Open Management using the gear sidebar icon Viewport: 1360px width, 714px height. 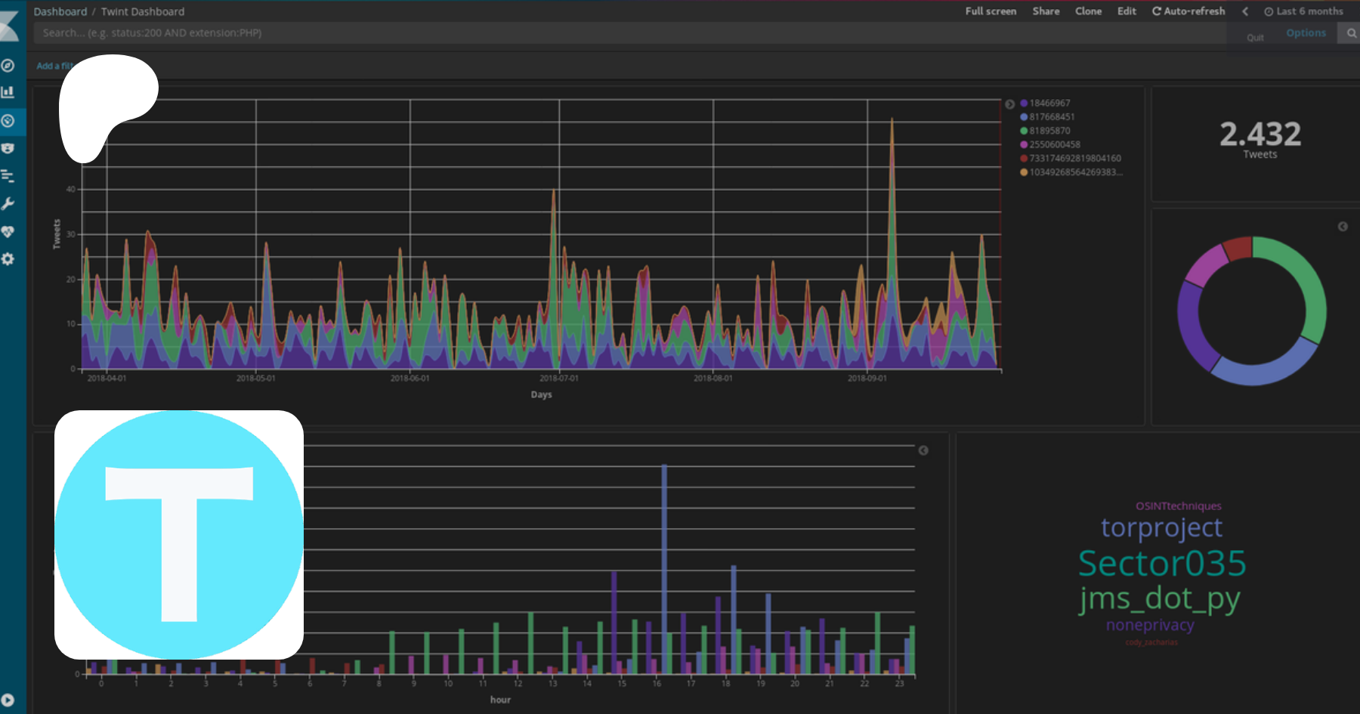pyautogui.click(x=8, y=259)
